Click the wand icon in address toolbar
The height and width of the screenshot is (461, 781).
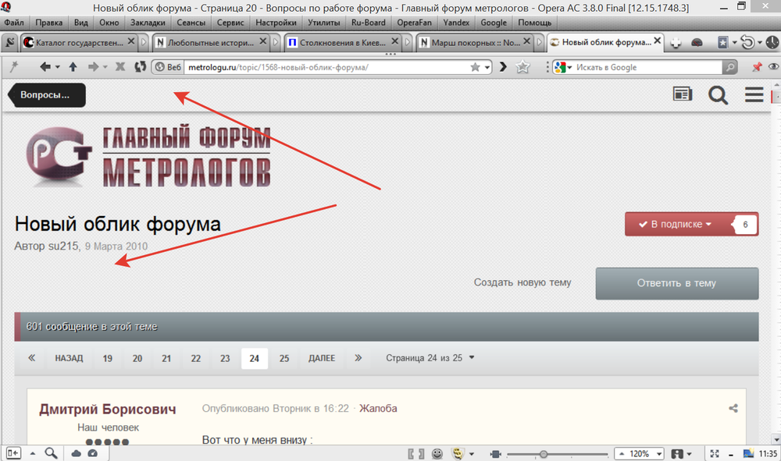click(x=13, y=67)
